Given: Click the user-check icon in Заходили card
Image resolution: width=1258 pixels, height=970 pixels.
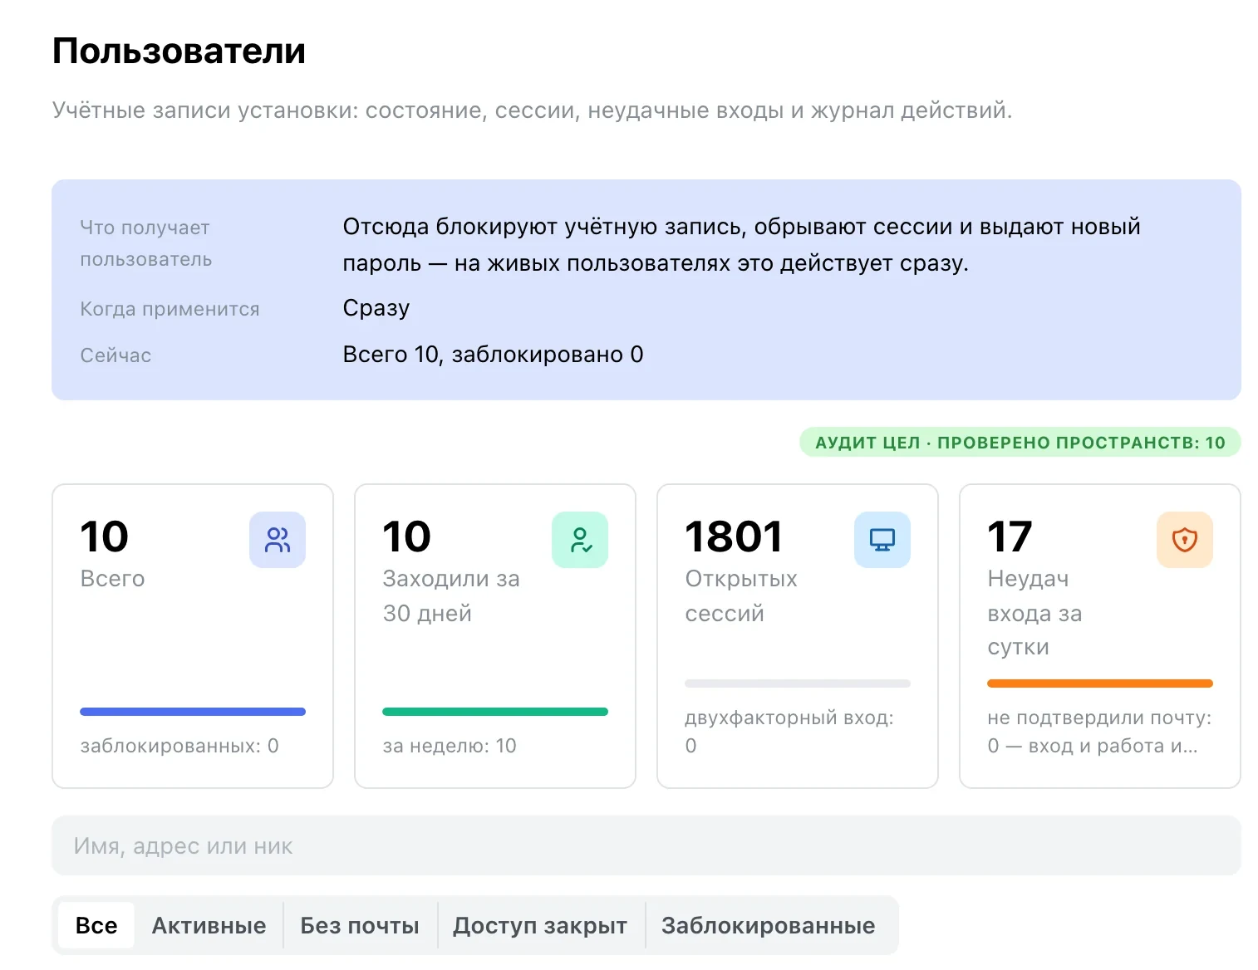Looking at the screenshot, I should (x=580, y=540).
